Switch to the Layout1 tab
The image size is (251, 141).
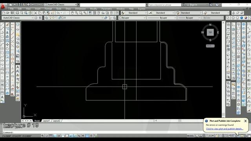point(46,121)
